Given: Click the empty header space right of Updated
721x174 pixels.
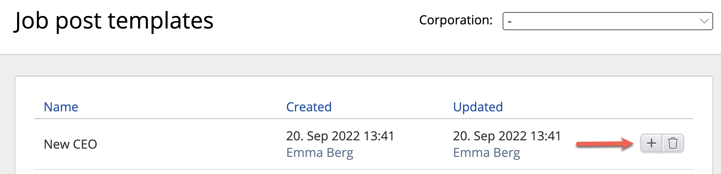Looking at the screenshot, I should 602,107.
